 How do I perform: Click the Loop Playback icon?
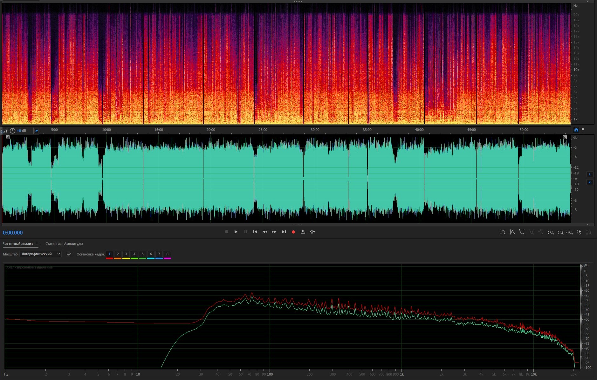click(x=303, y=232)
